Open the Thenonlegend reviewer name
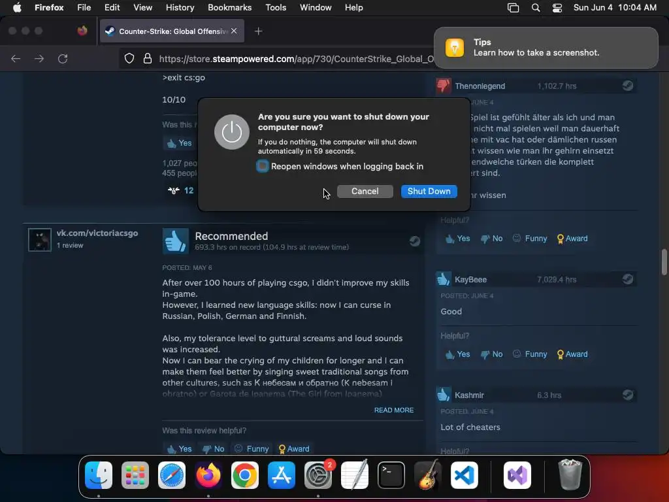669x502 pixels. 480,86
